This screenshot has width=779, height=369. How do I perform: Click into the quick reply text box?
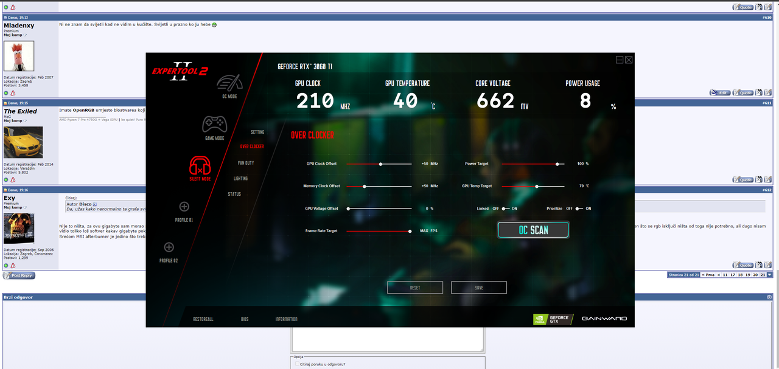[388, 339]
